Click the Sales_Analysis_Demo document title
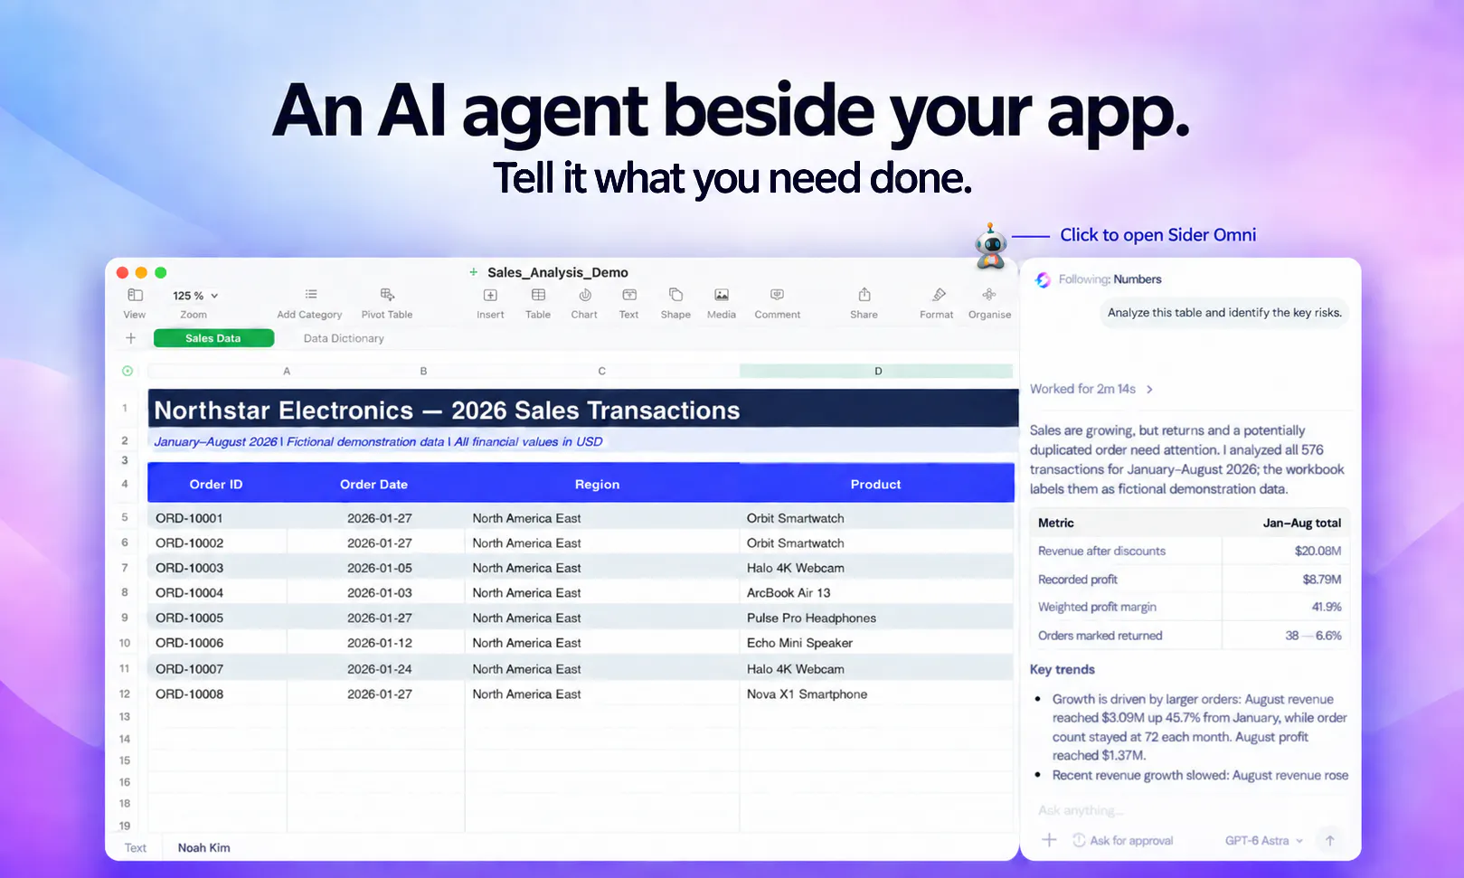The width and height of the screenshot is (1464, 878). 558,272
